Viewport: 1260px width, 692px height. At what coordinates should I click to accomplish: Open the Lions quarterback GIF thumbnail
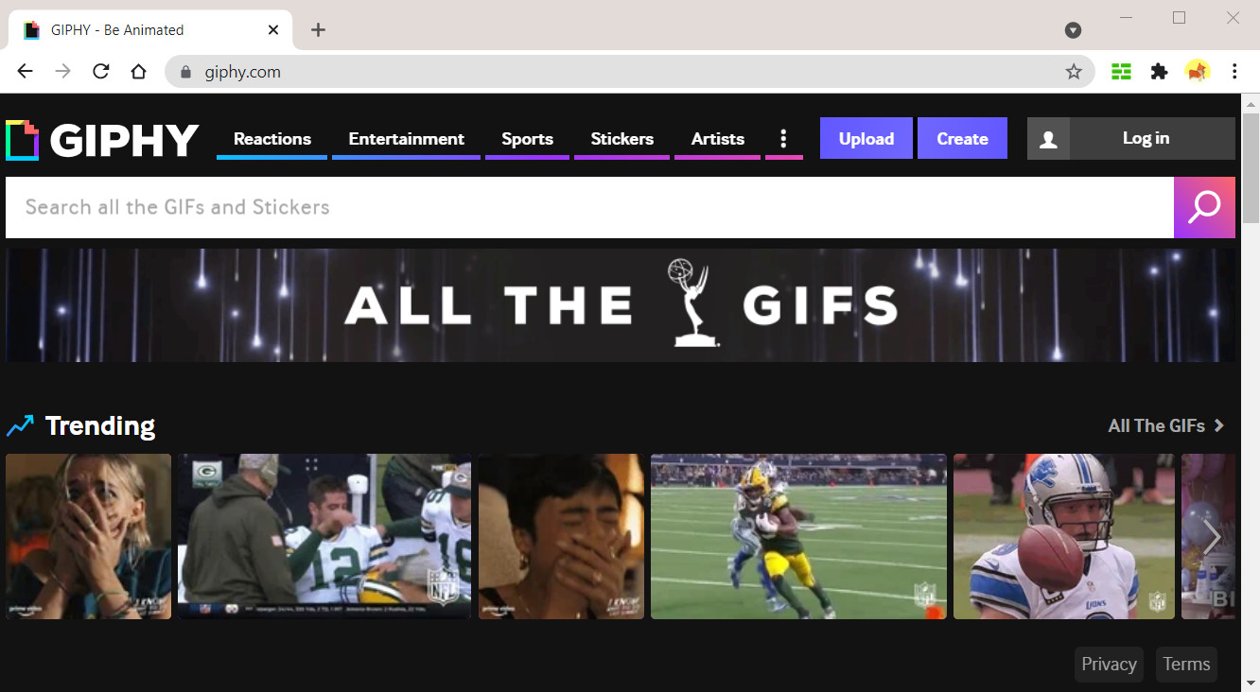[x=1062, y=536]
